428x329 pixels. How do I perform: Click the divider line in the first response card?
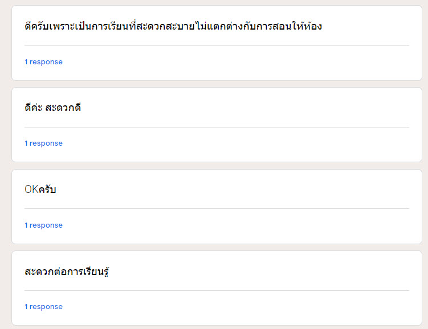[x=217, y=45]
